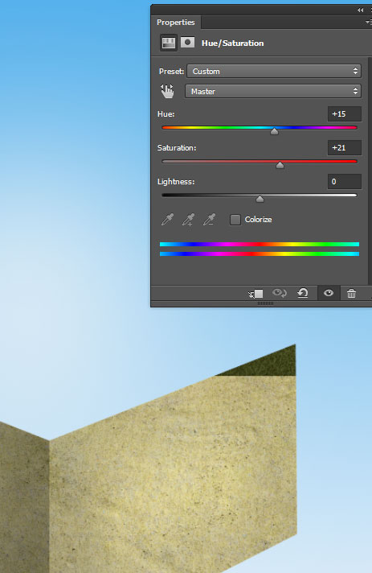The height and width of the screenshot is (573, 372).
Task: Click the panel bottom resize grip
Action: pos(265,303)
